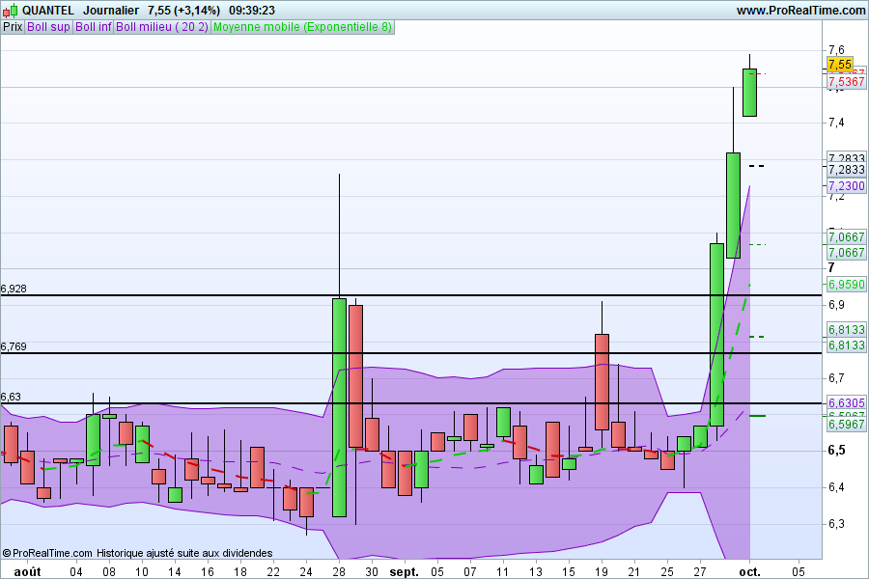
Task: Click the 7,4 price axis tick
Action: (x=836, y=123)
